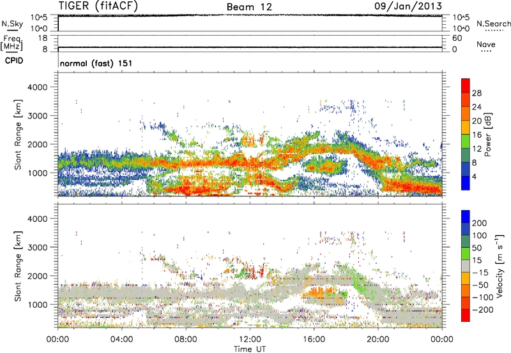Select the 20:00 time tick label
The image size is (511, 353).
(x=378, y=340)
